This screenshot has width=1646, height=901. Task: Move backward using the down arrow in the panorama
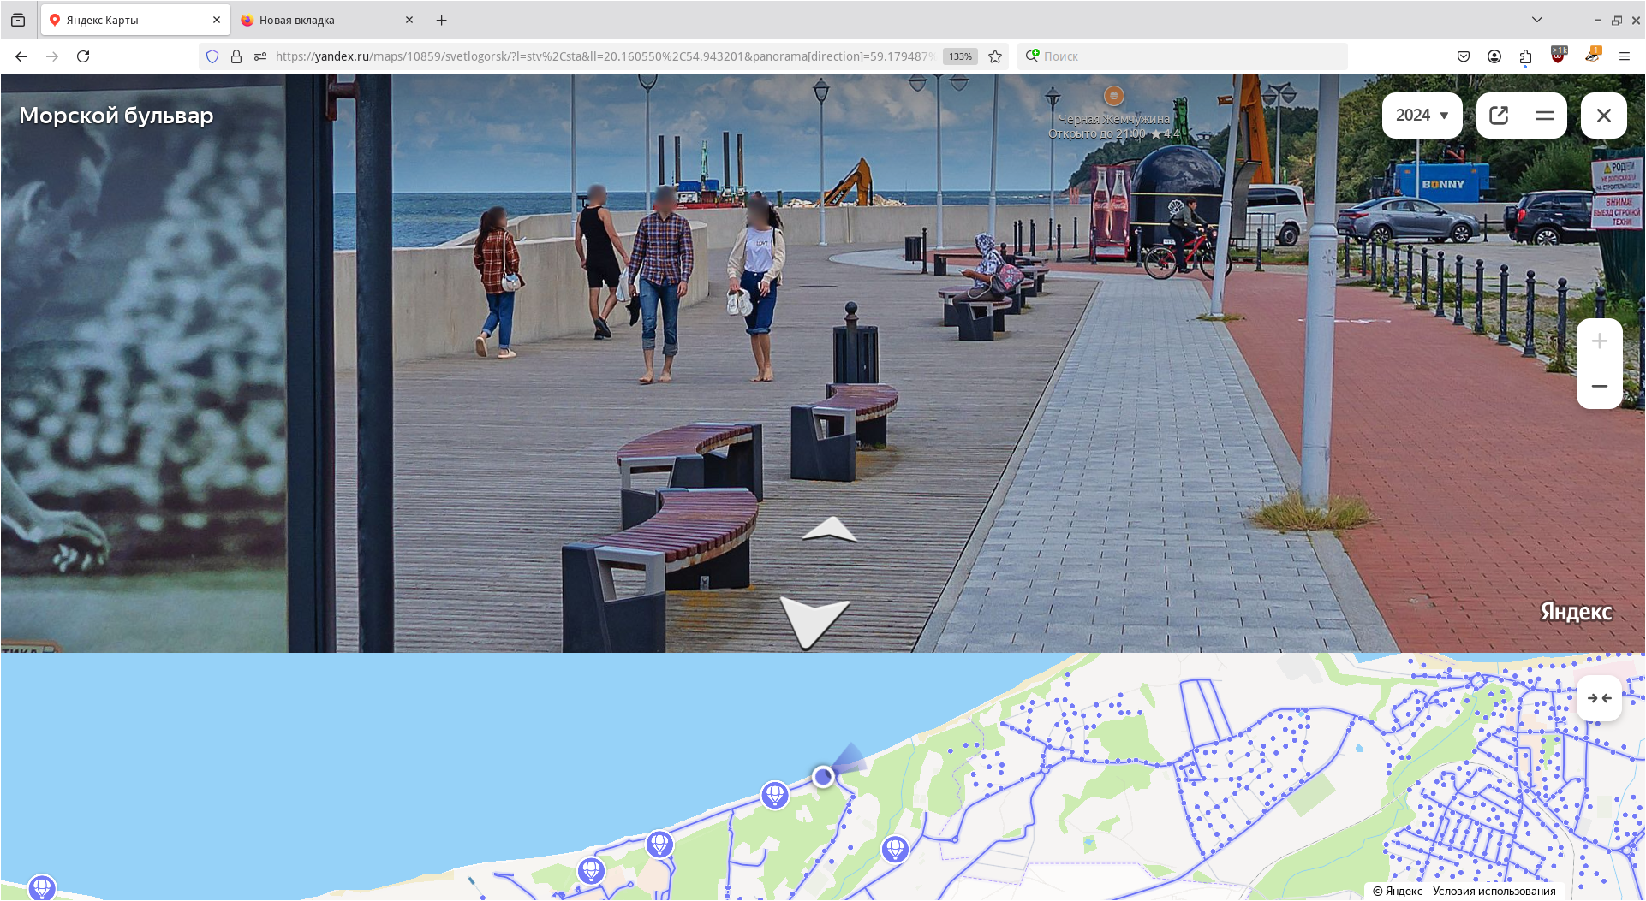[814, 621]
